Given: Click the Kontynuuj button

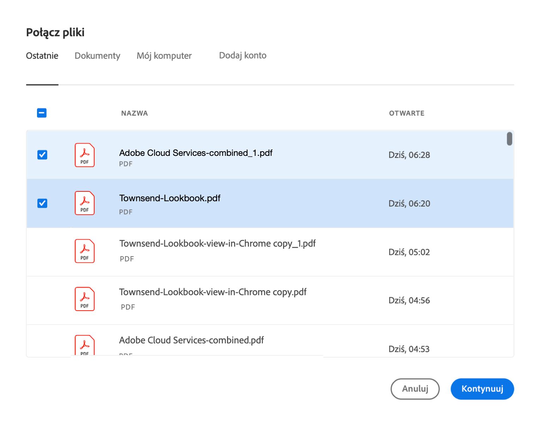Looking at the screenshot, I should 482,389.
